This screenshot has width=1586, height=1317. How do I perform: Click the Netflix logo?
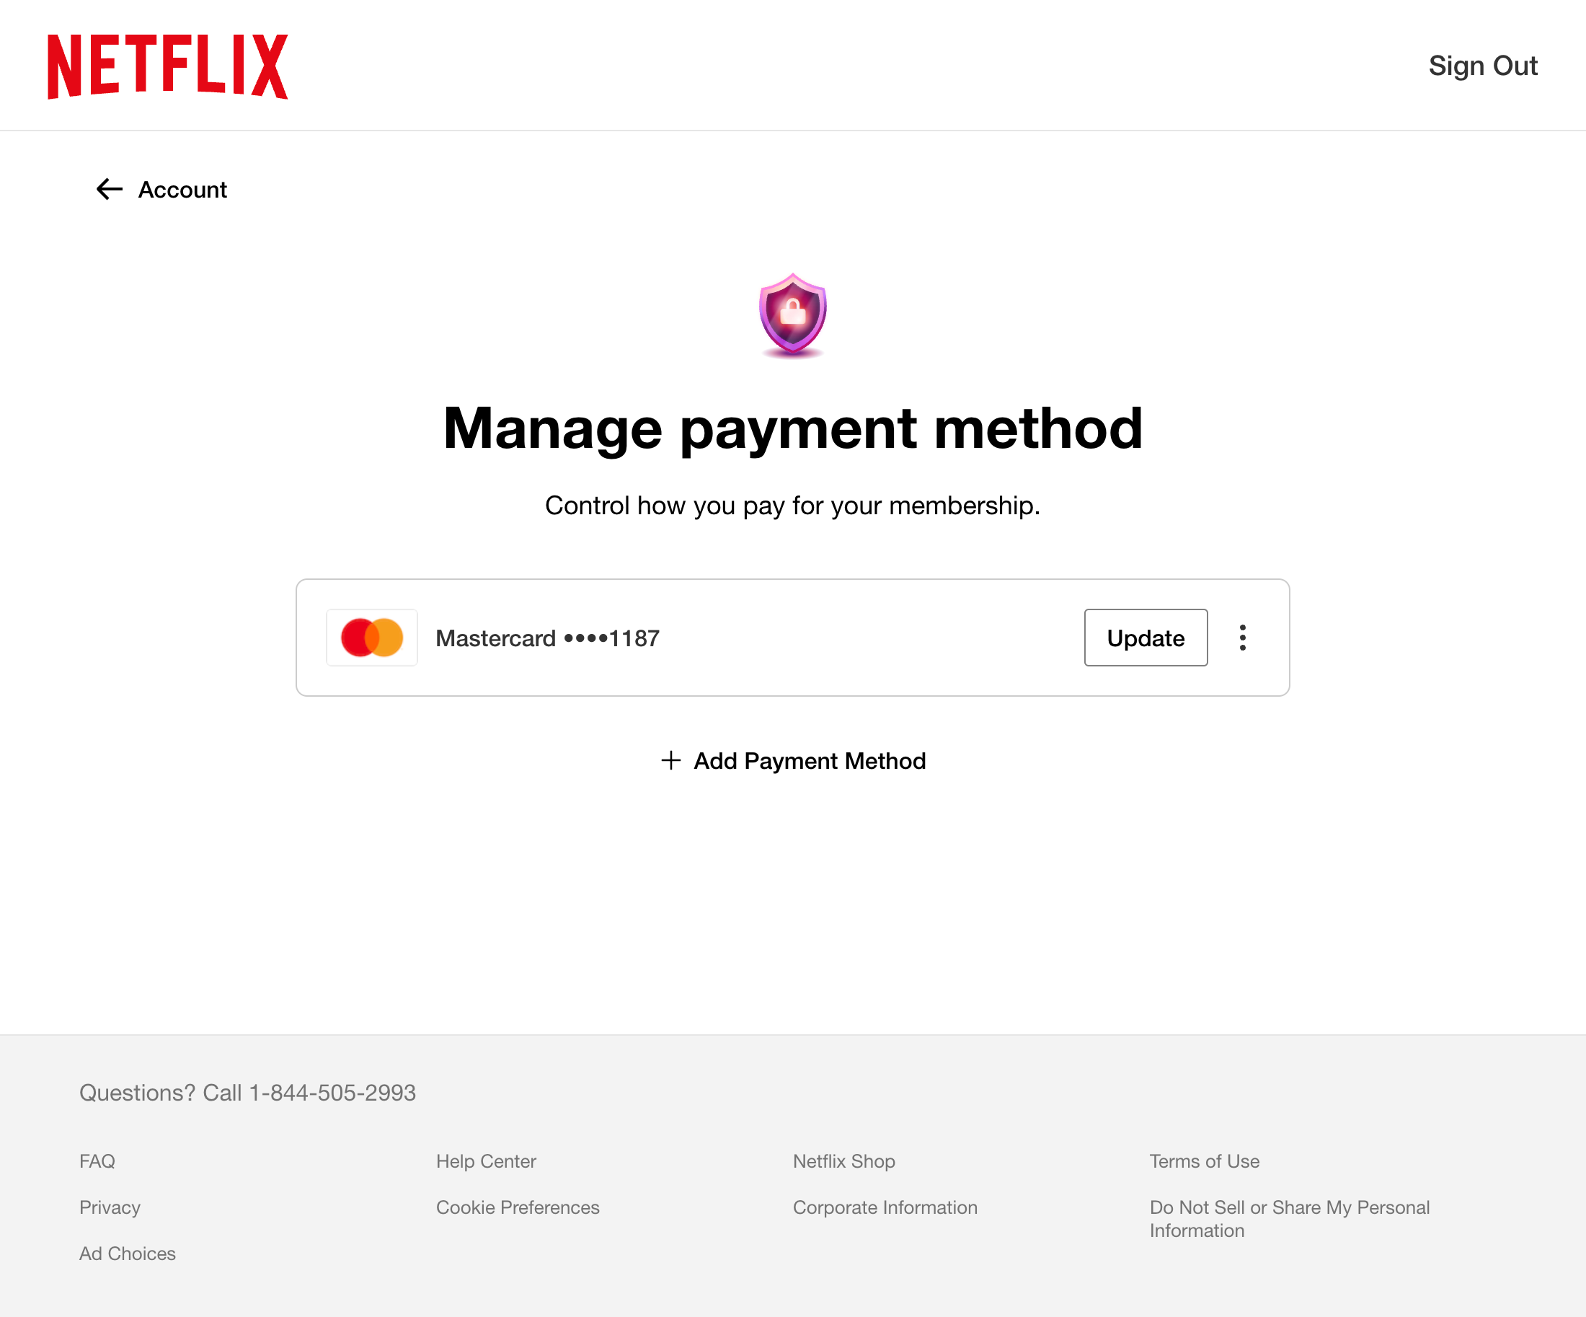coord(168,66)
